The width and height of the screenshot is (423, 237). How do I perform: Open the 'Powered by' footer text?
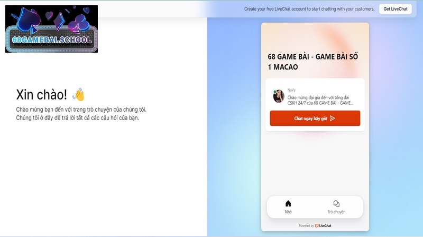coord(306,225)
